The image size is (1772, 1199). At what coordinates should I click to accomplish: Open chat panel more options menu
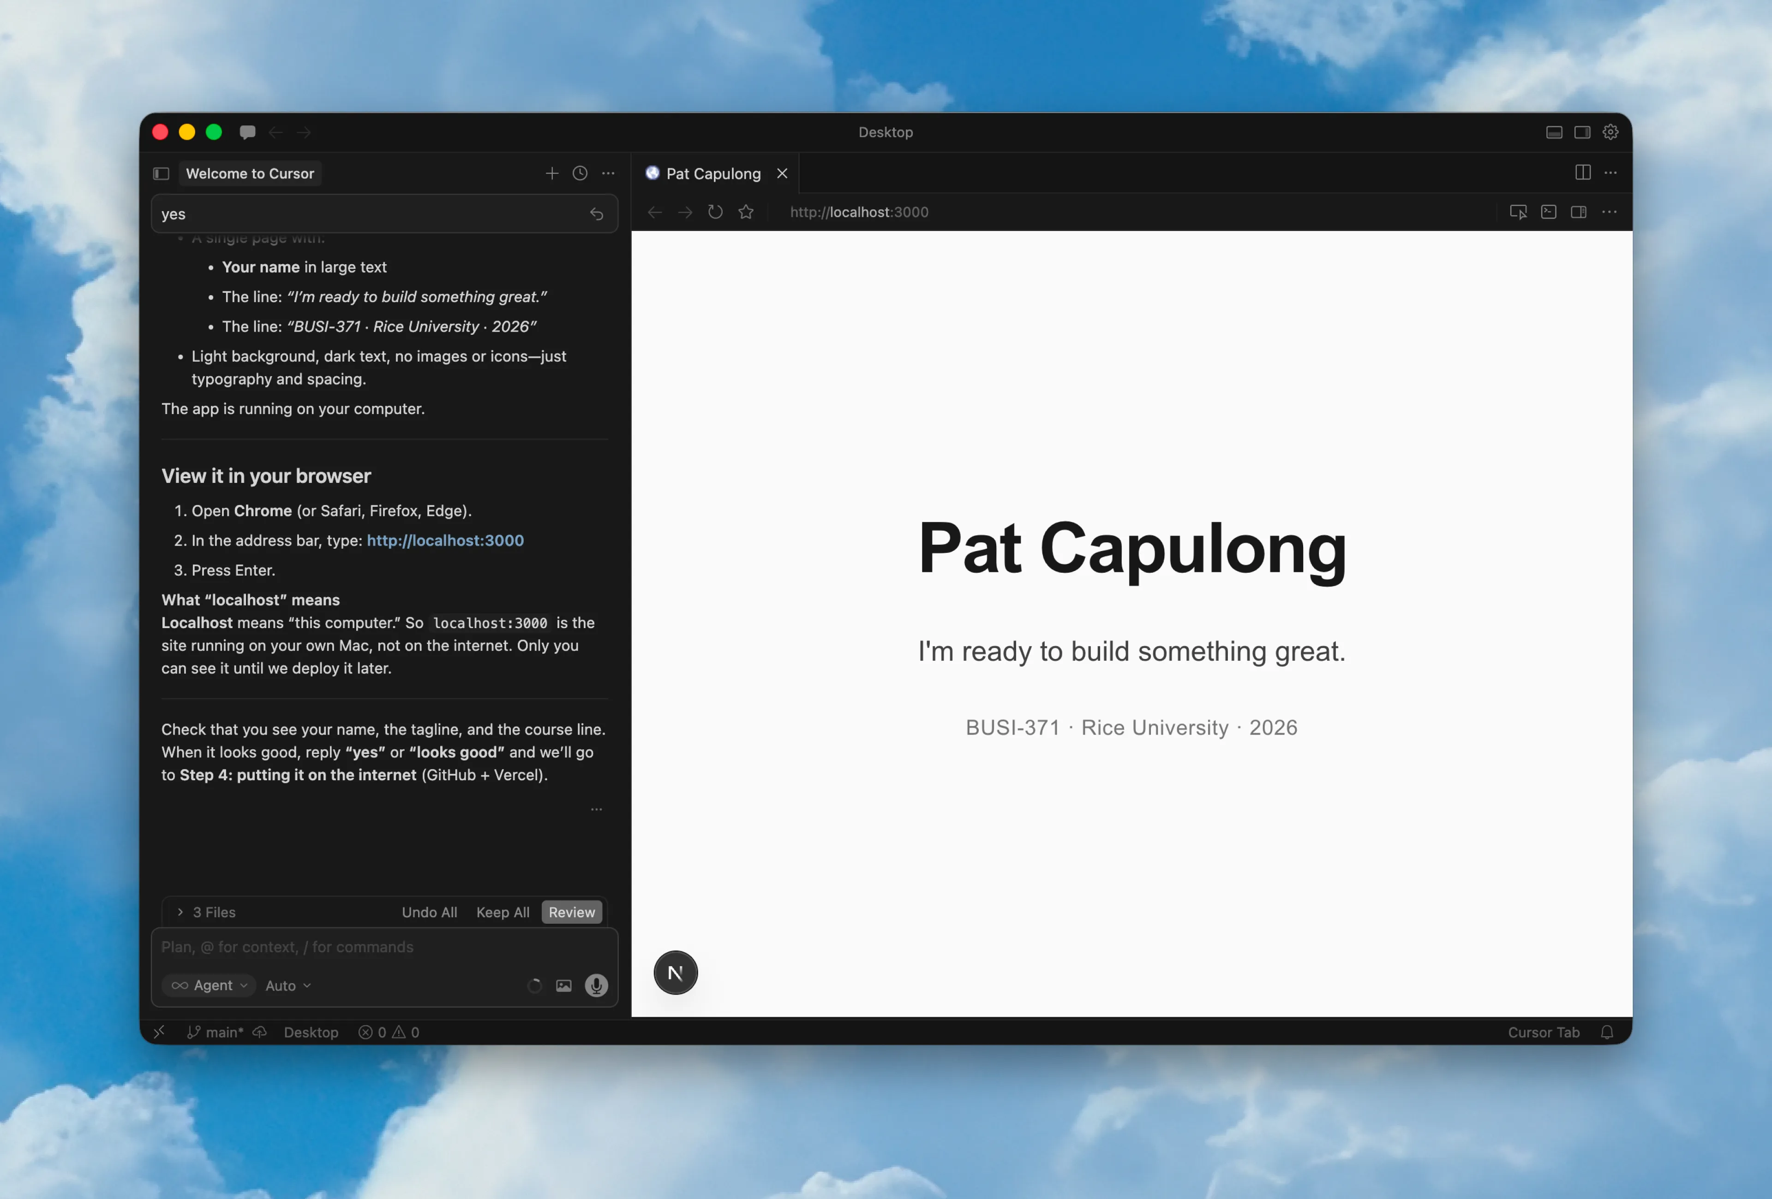(x=609, y=174)
